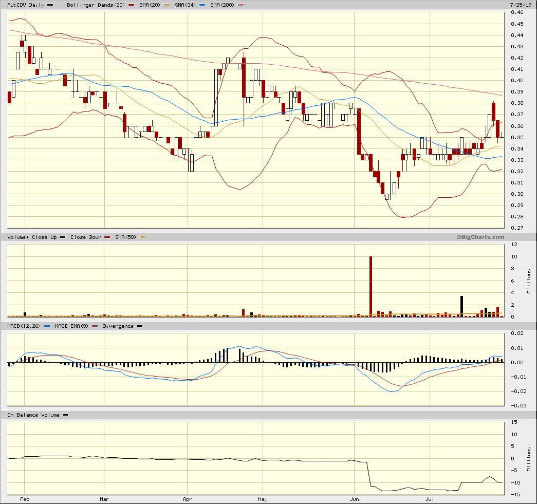
Task: Click the Feb month label on the time axis
Action: click(x=25, y=499)
